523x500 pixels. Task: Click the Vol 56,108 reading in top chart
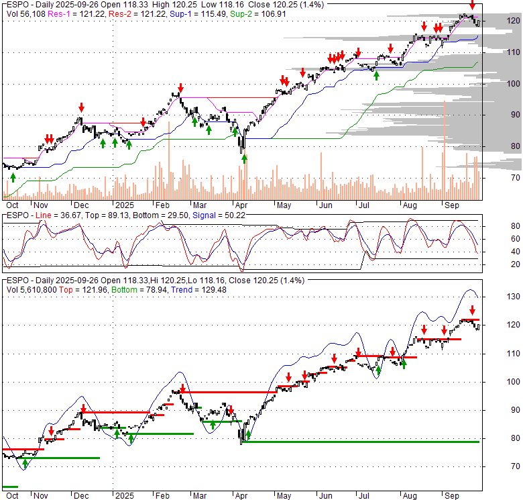pyautogui.click(x=26, y=14)
